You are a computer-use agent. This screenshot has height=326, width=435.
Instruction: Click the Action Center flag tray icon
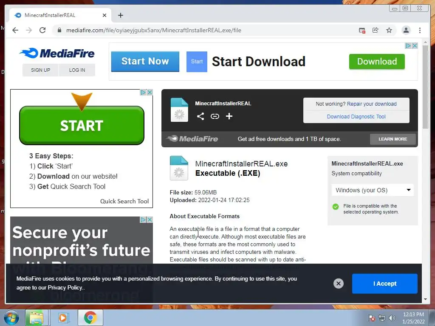[371, 318]
